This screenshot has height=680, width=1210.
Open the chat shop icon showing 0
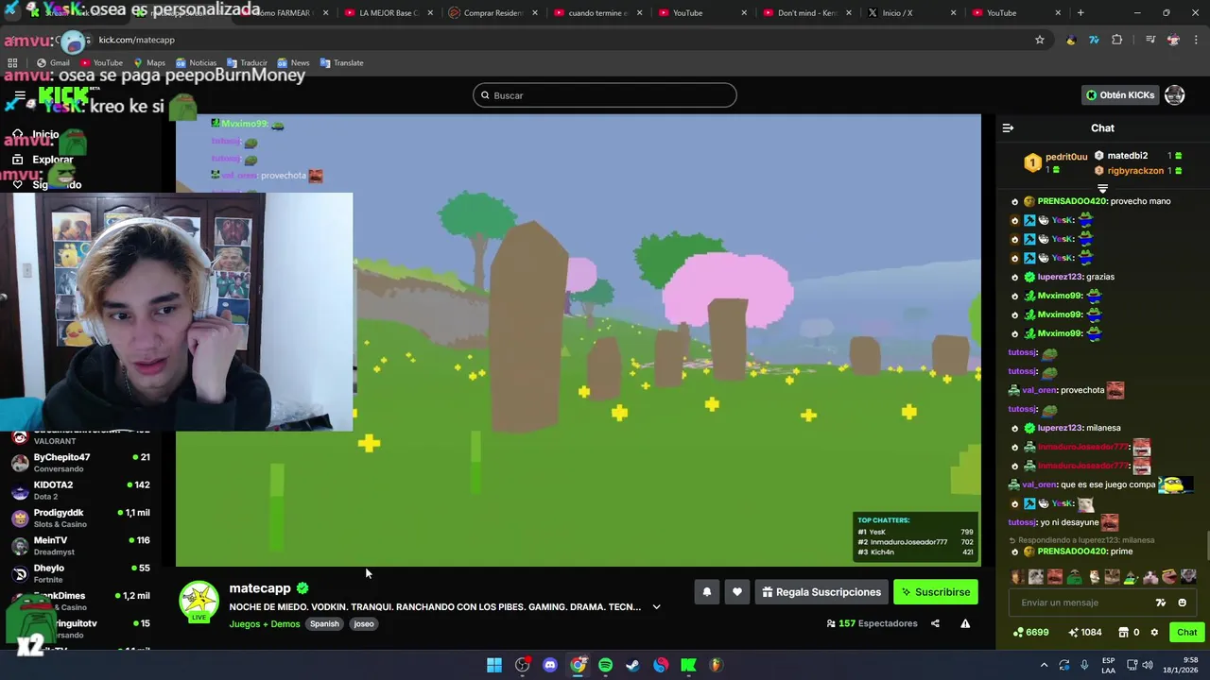[1129, 633]
